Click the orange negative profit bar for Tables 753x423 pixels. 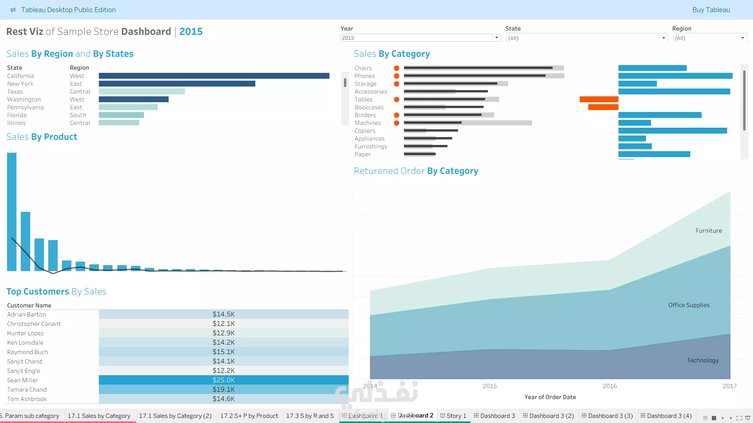(599, 99)
